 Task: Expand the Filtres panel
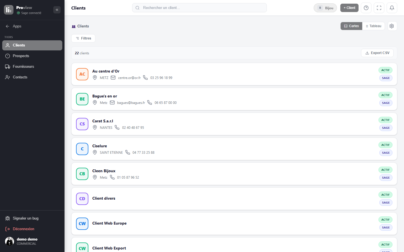coord(83,38)
